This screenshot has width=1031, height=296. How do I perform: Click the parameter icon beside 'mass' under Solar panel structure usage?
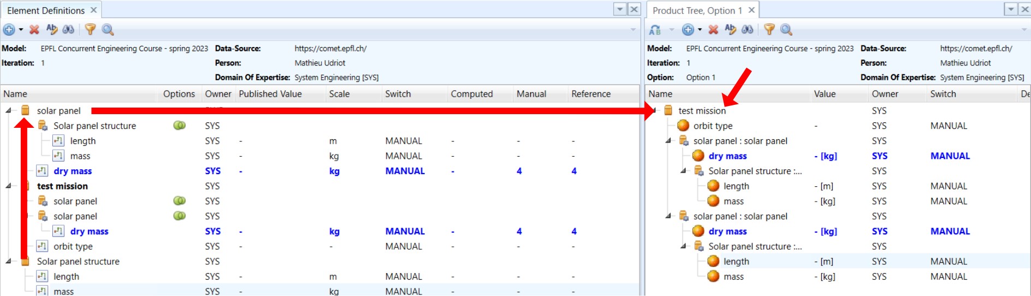(x=58, y=156)
